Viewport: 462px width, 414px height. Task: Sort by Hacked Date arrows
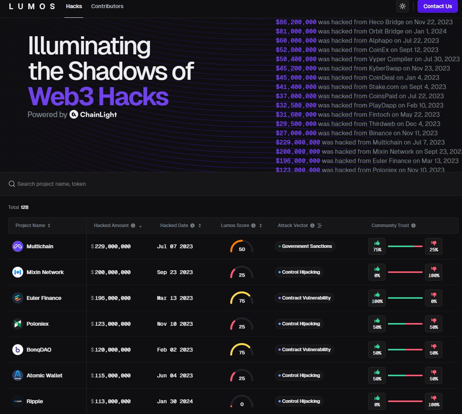pyautogui.click(x=200, y=226)
